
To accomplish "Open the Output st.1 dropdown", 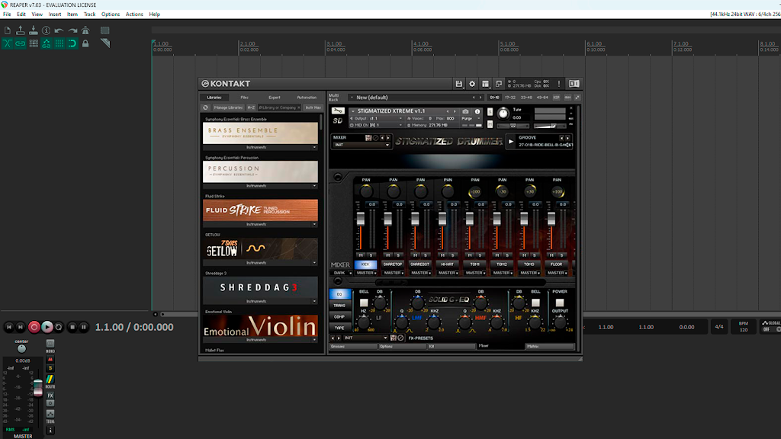I will point(377,118).
